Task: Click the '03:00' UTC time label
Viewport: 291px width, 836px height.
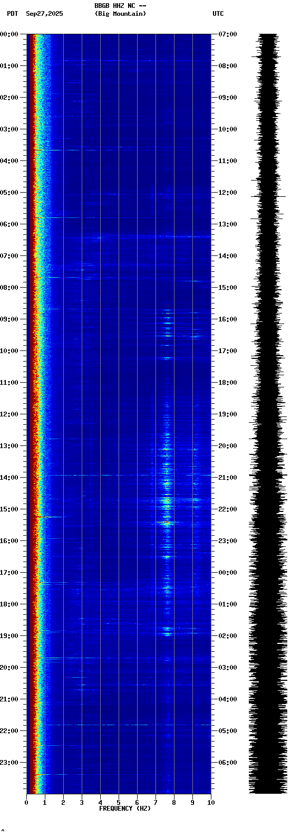Action: click(x=228, y=668)
